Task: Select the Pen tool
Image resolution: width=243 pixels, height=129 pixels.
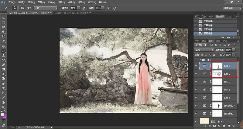Action: [3, 84]
